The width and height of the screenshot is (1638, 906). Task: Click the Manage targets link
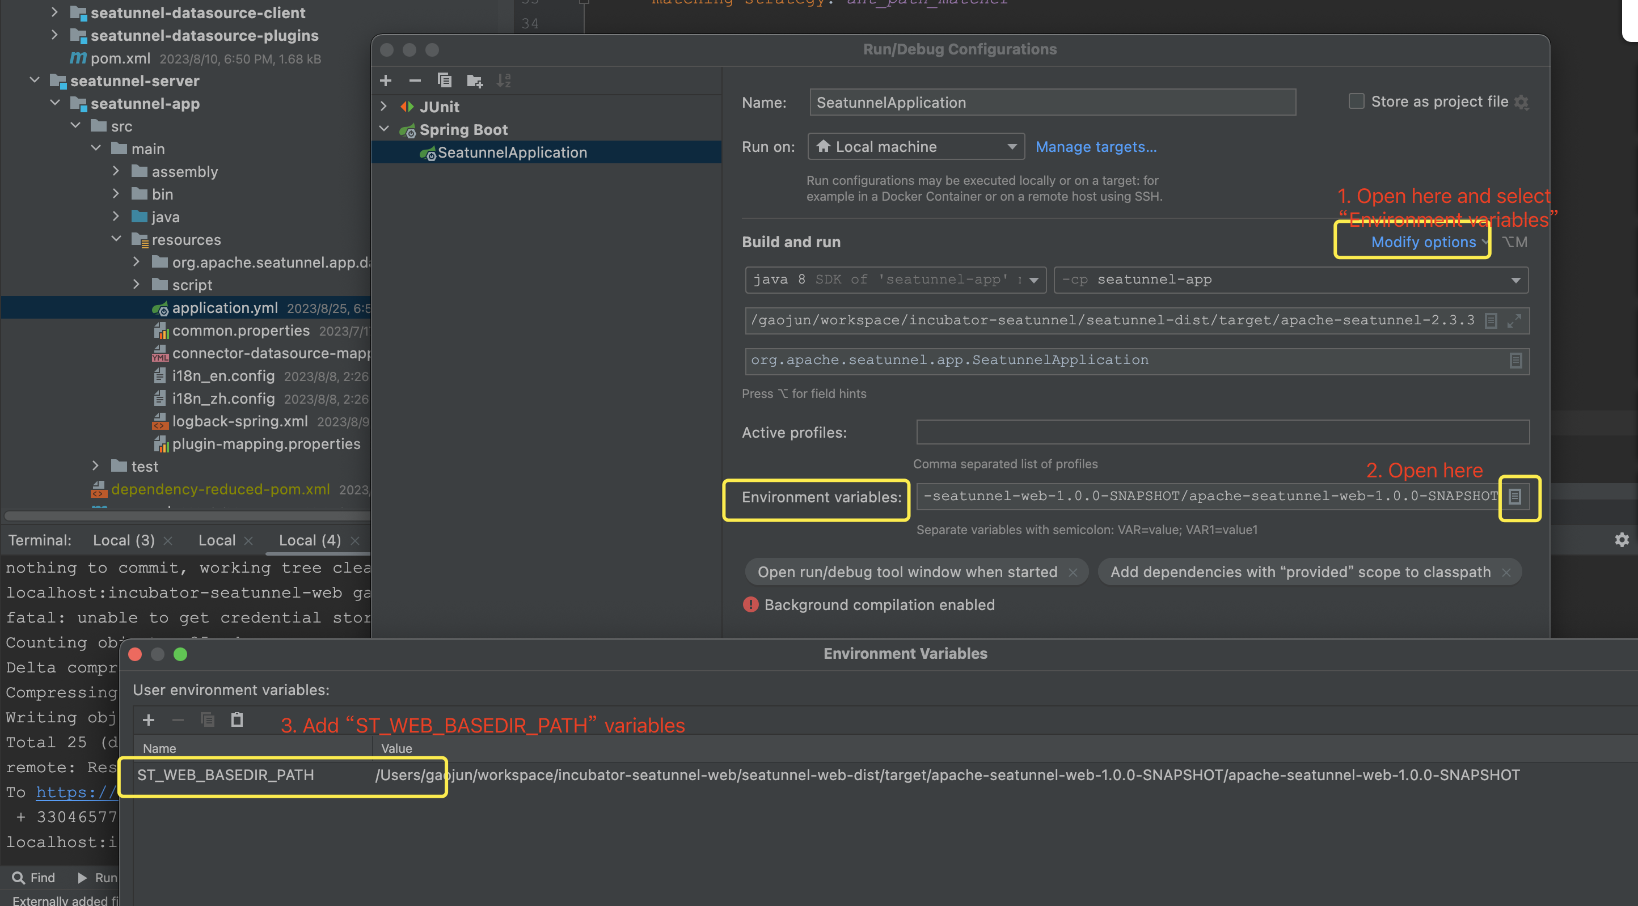[1096, 147]
